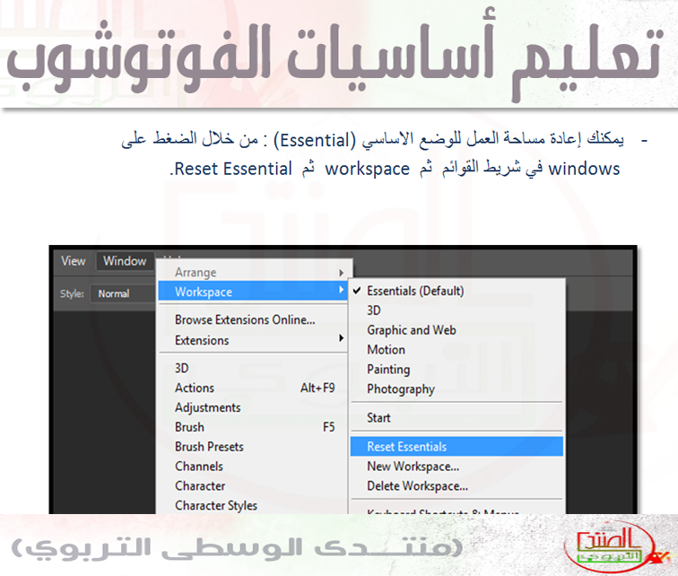The height and width of the screenshot is (576, 678).
Task: Choose the checked Essentials (Default) workspace
Action: tap(456, 291)
